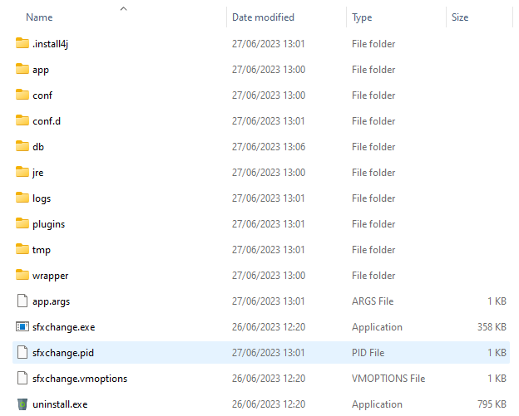Select the logs folder icon
This screenshot has height=416, width=519.
[22, 198]
